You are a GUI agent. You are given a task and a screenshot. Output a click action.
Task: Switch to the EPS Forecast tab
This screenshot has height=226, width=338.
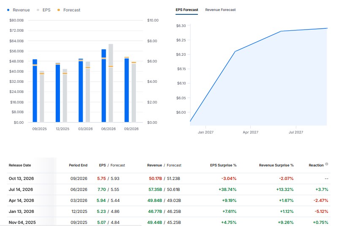[187, 10]
